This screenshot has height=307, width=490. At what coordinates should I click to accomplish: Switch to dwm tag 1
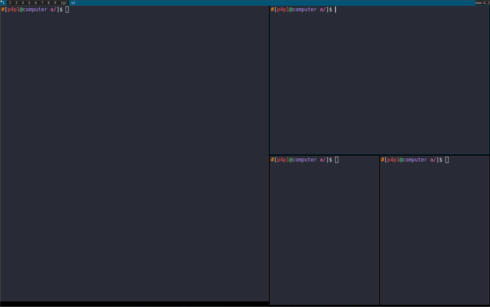tap(3, 3)
